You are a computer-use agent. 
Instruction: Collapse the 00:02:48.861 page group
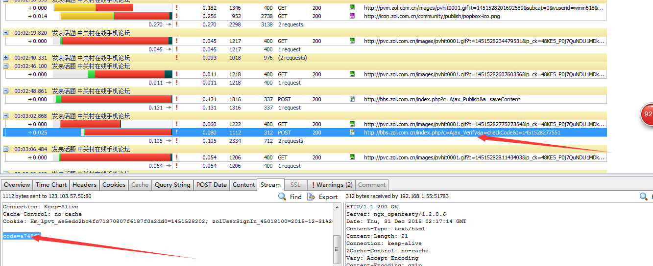(6, 91)
